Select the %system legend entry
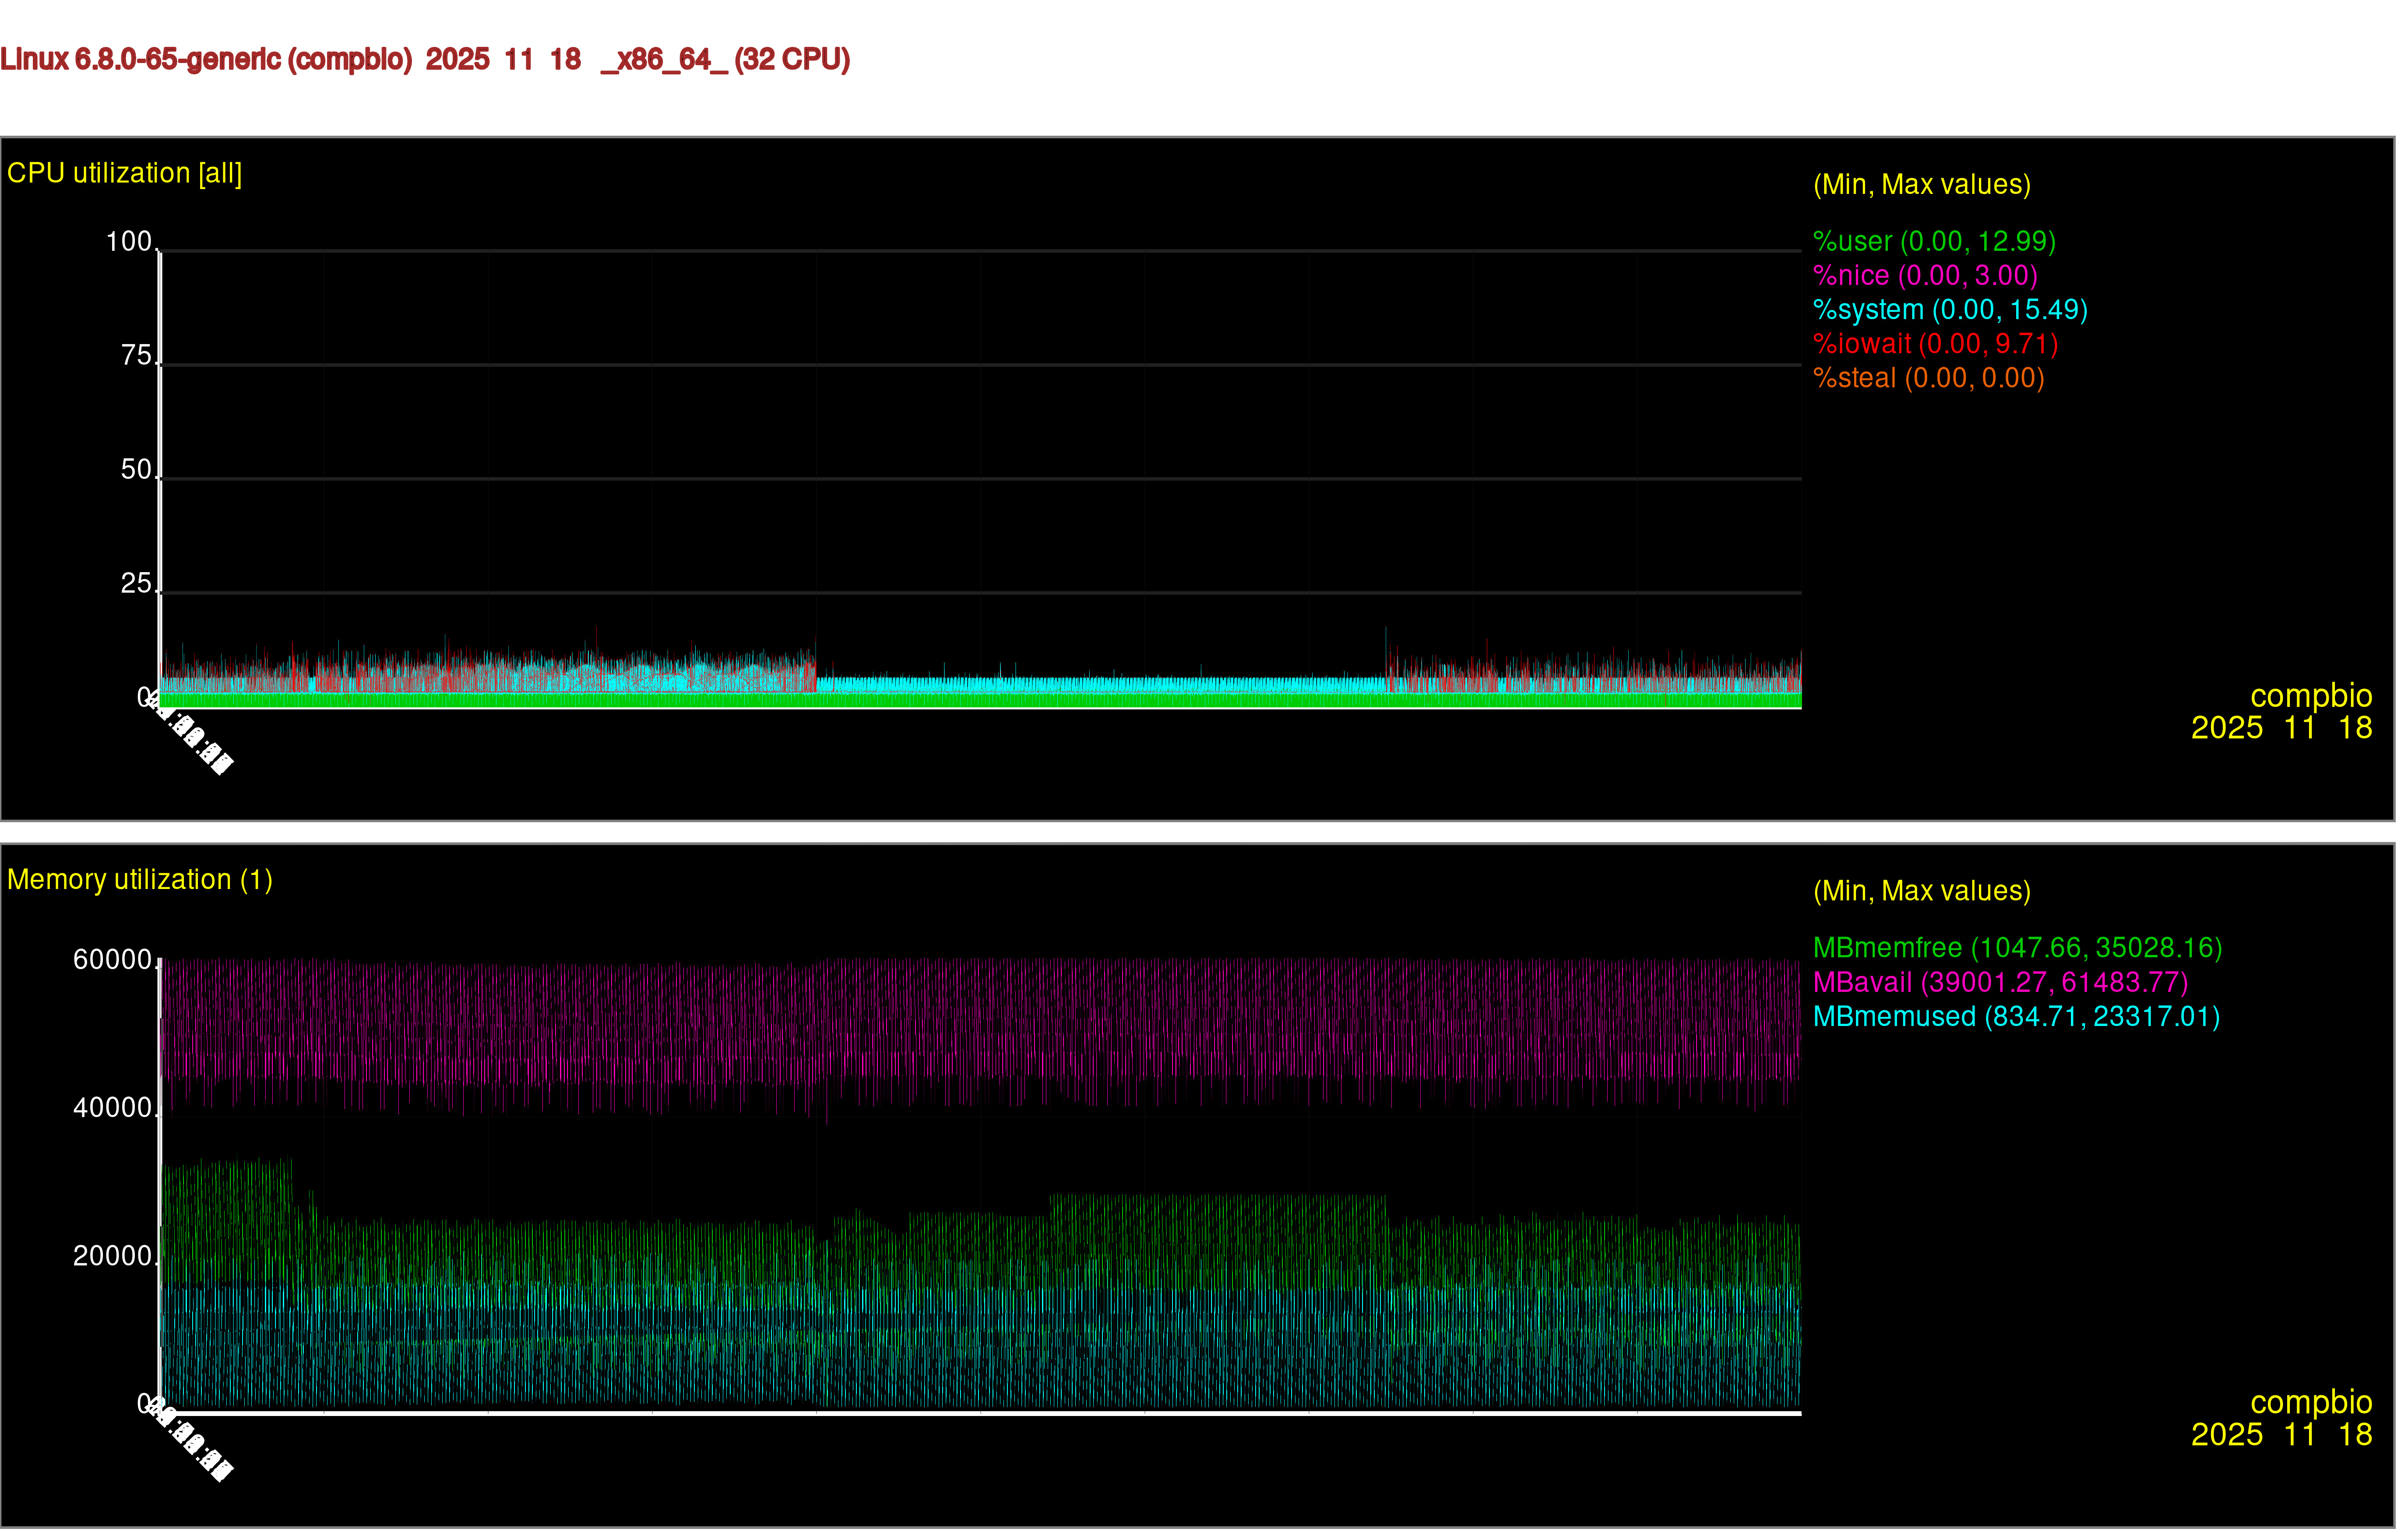This screenshot has width=2408, height=1532. tap(1950, 310)
